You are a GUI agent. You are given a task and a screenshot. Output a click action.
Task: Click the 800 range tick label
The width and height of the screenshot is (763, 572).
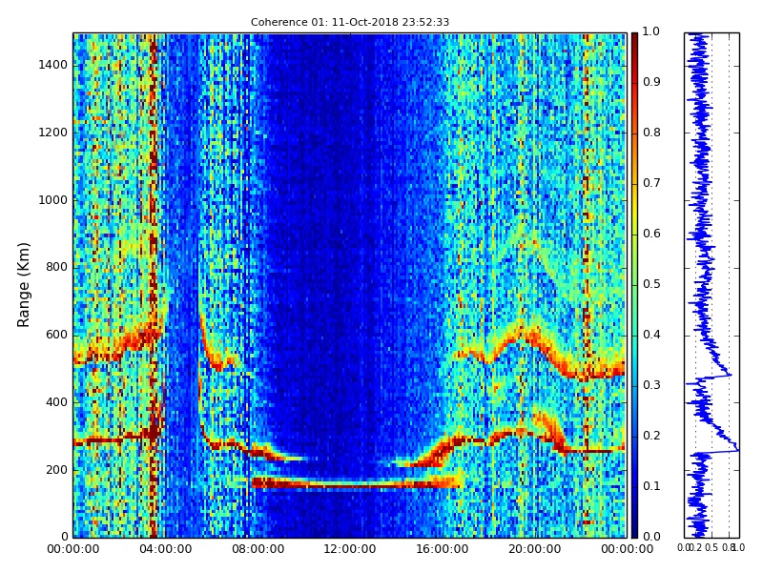56,268
